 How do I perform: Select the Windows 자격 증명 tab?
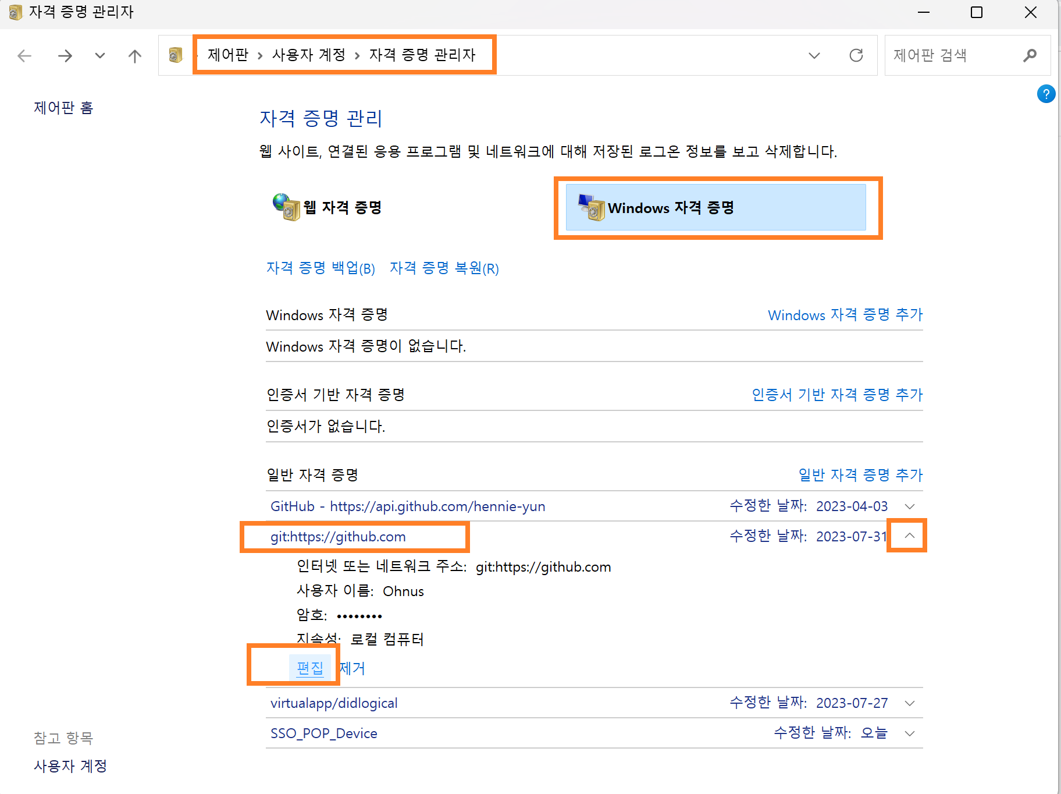[716, 207]
